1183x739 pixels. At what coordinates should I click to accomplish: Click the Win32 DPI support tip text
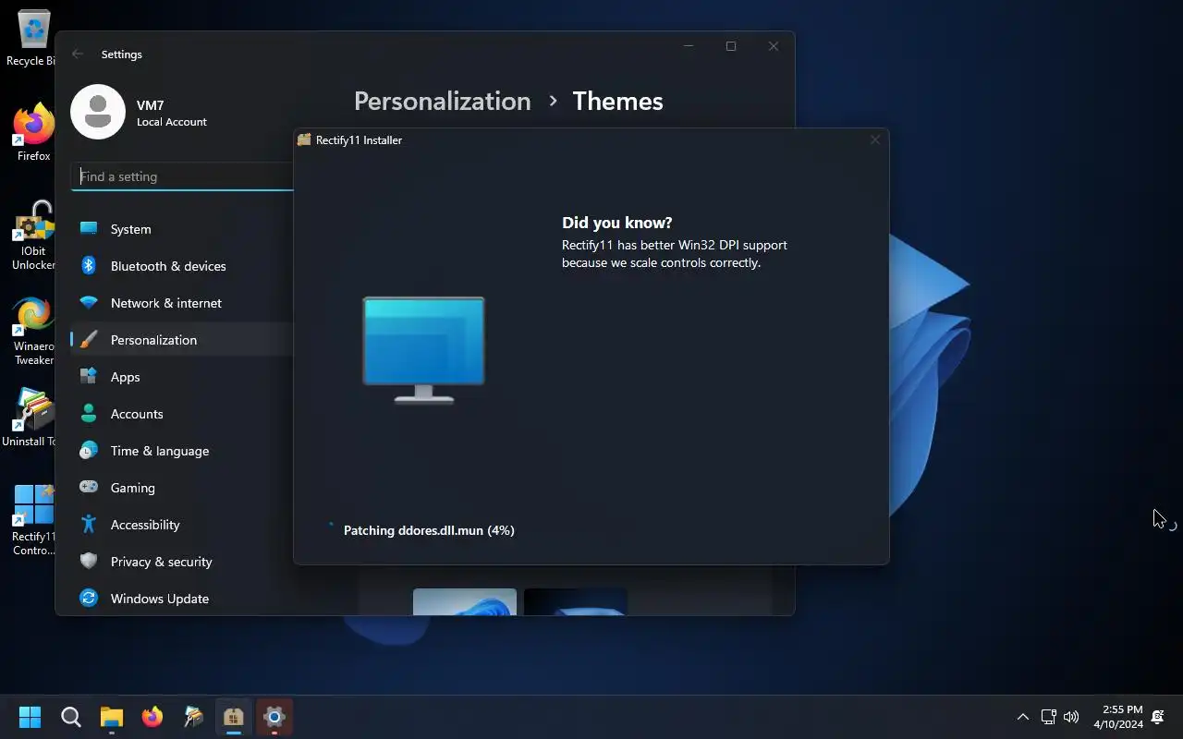tap(675, 254)
